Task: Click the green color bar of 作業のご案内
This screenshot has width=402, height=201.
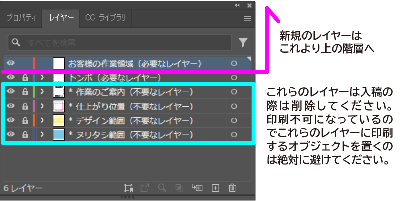Action: pos(34,92)
